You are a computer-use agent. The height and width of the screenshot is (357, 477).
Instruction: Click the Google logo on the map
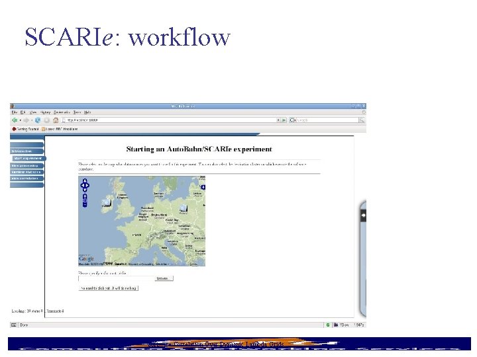tap(86, 258)
